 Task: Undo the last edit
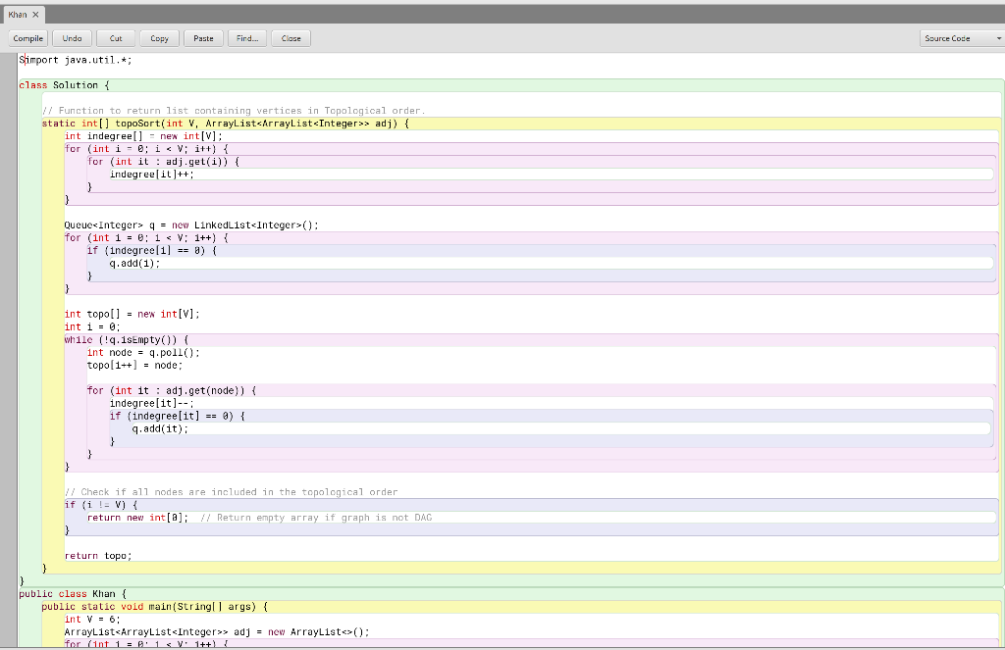click(72, 37)
